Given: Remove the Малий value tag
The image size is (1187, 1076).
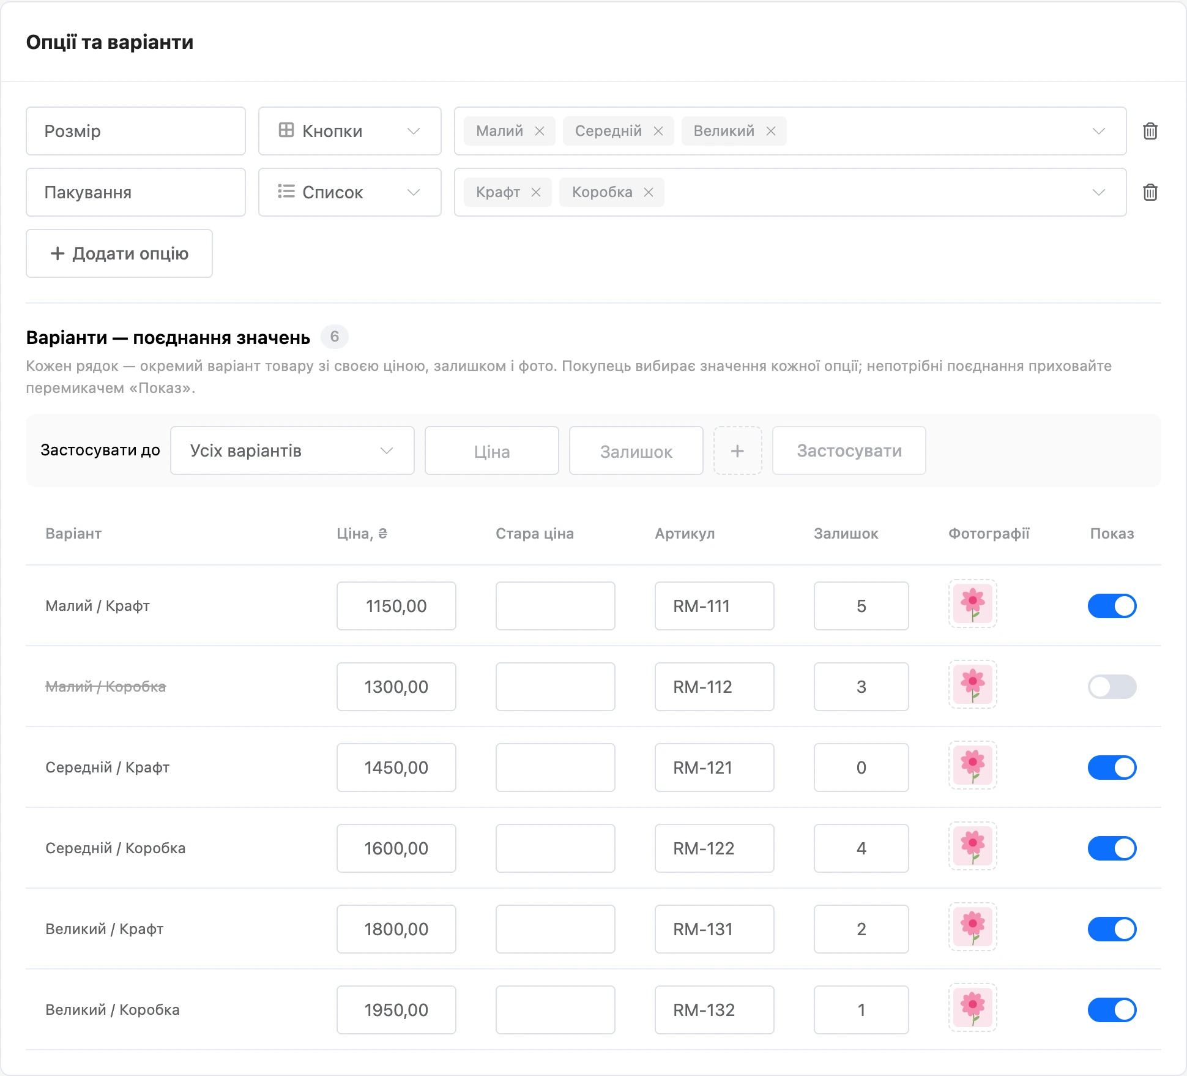Looking at the screenshot, I should (540, 131).
